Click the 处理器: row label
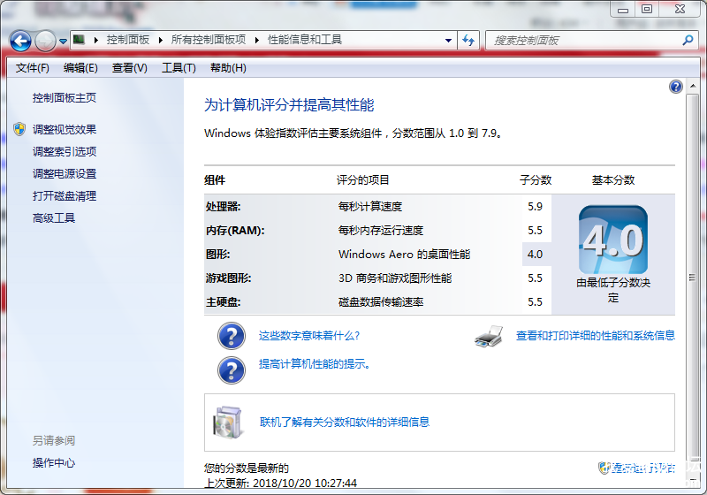 (224, 207)
